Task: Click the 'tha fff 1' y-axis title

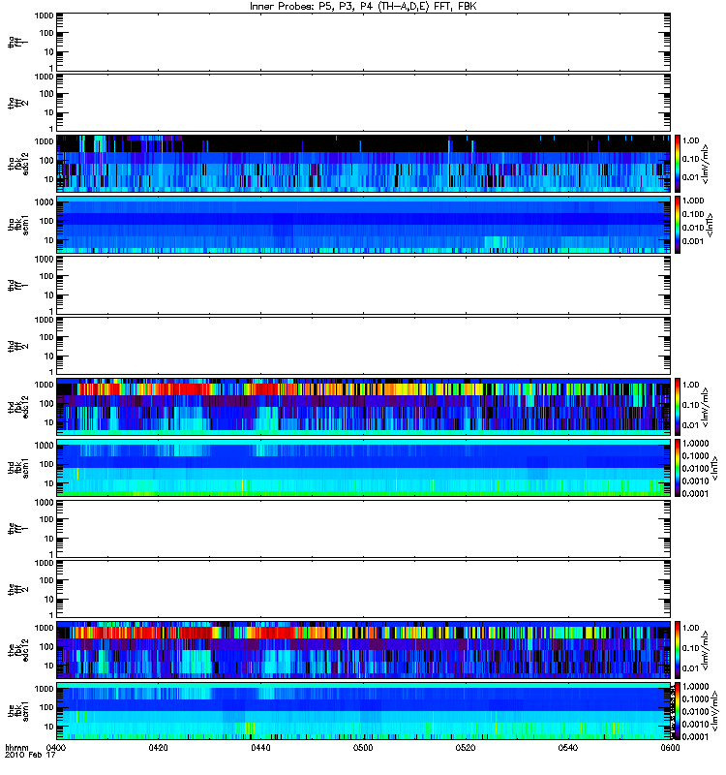Action: [x=18, y=43]
